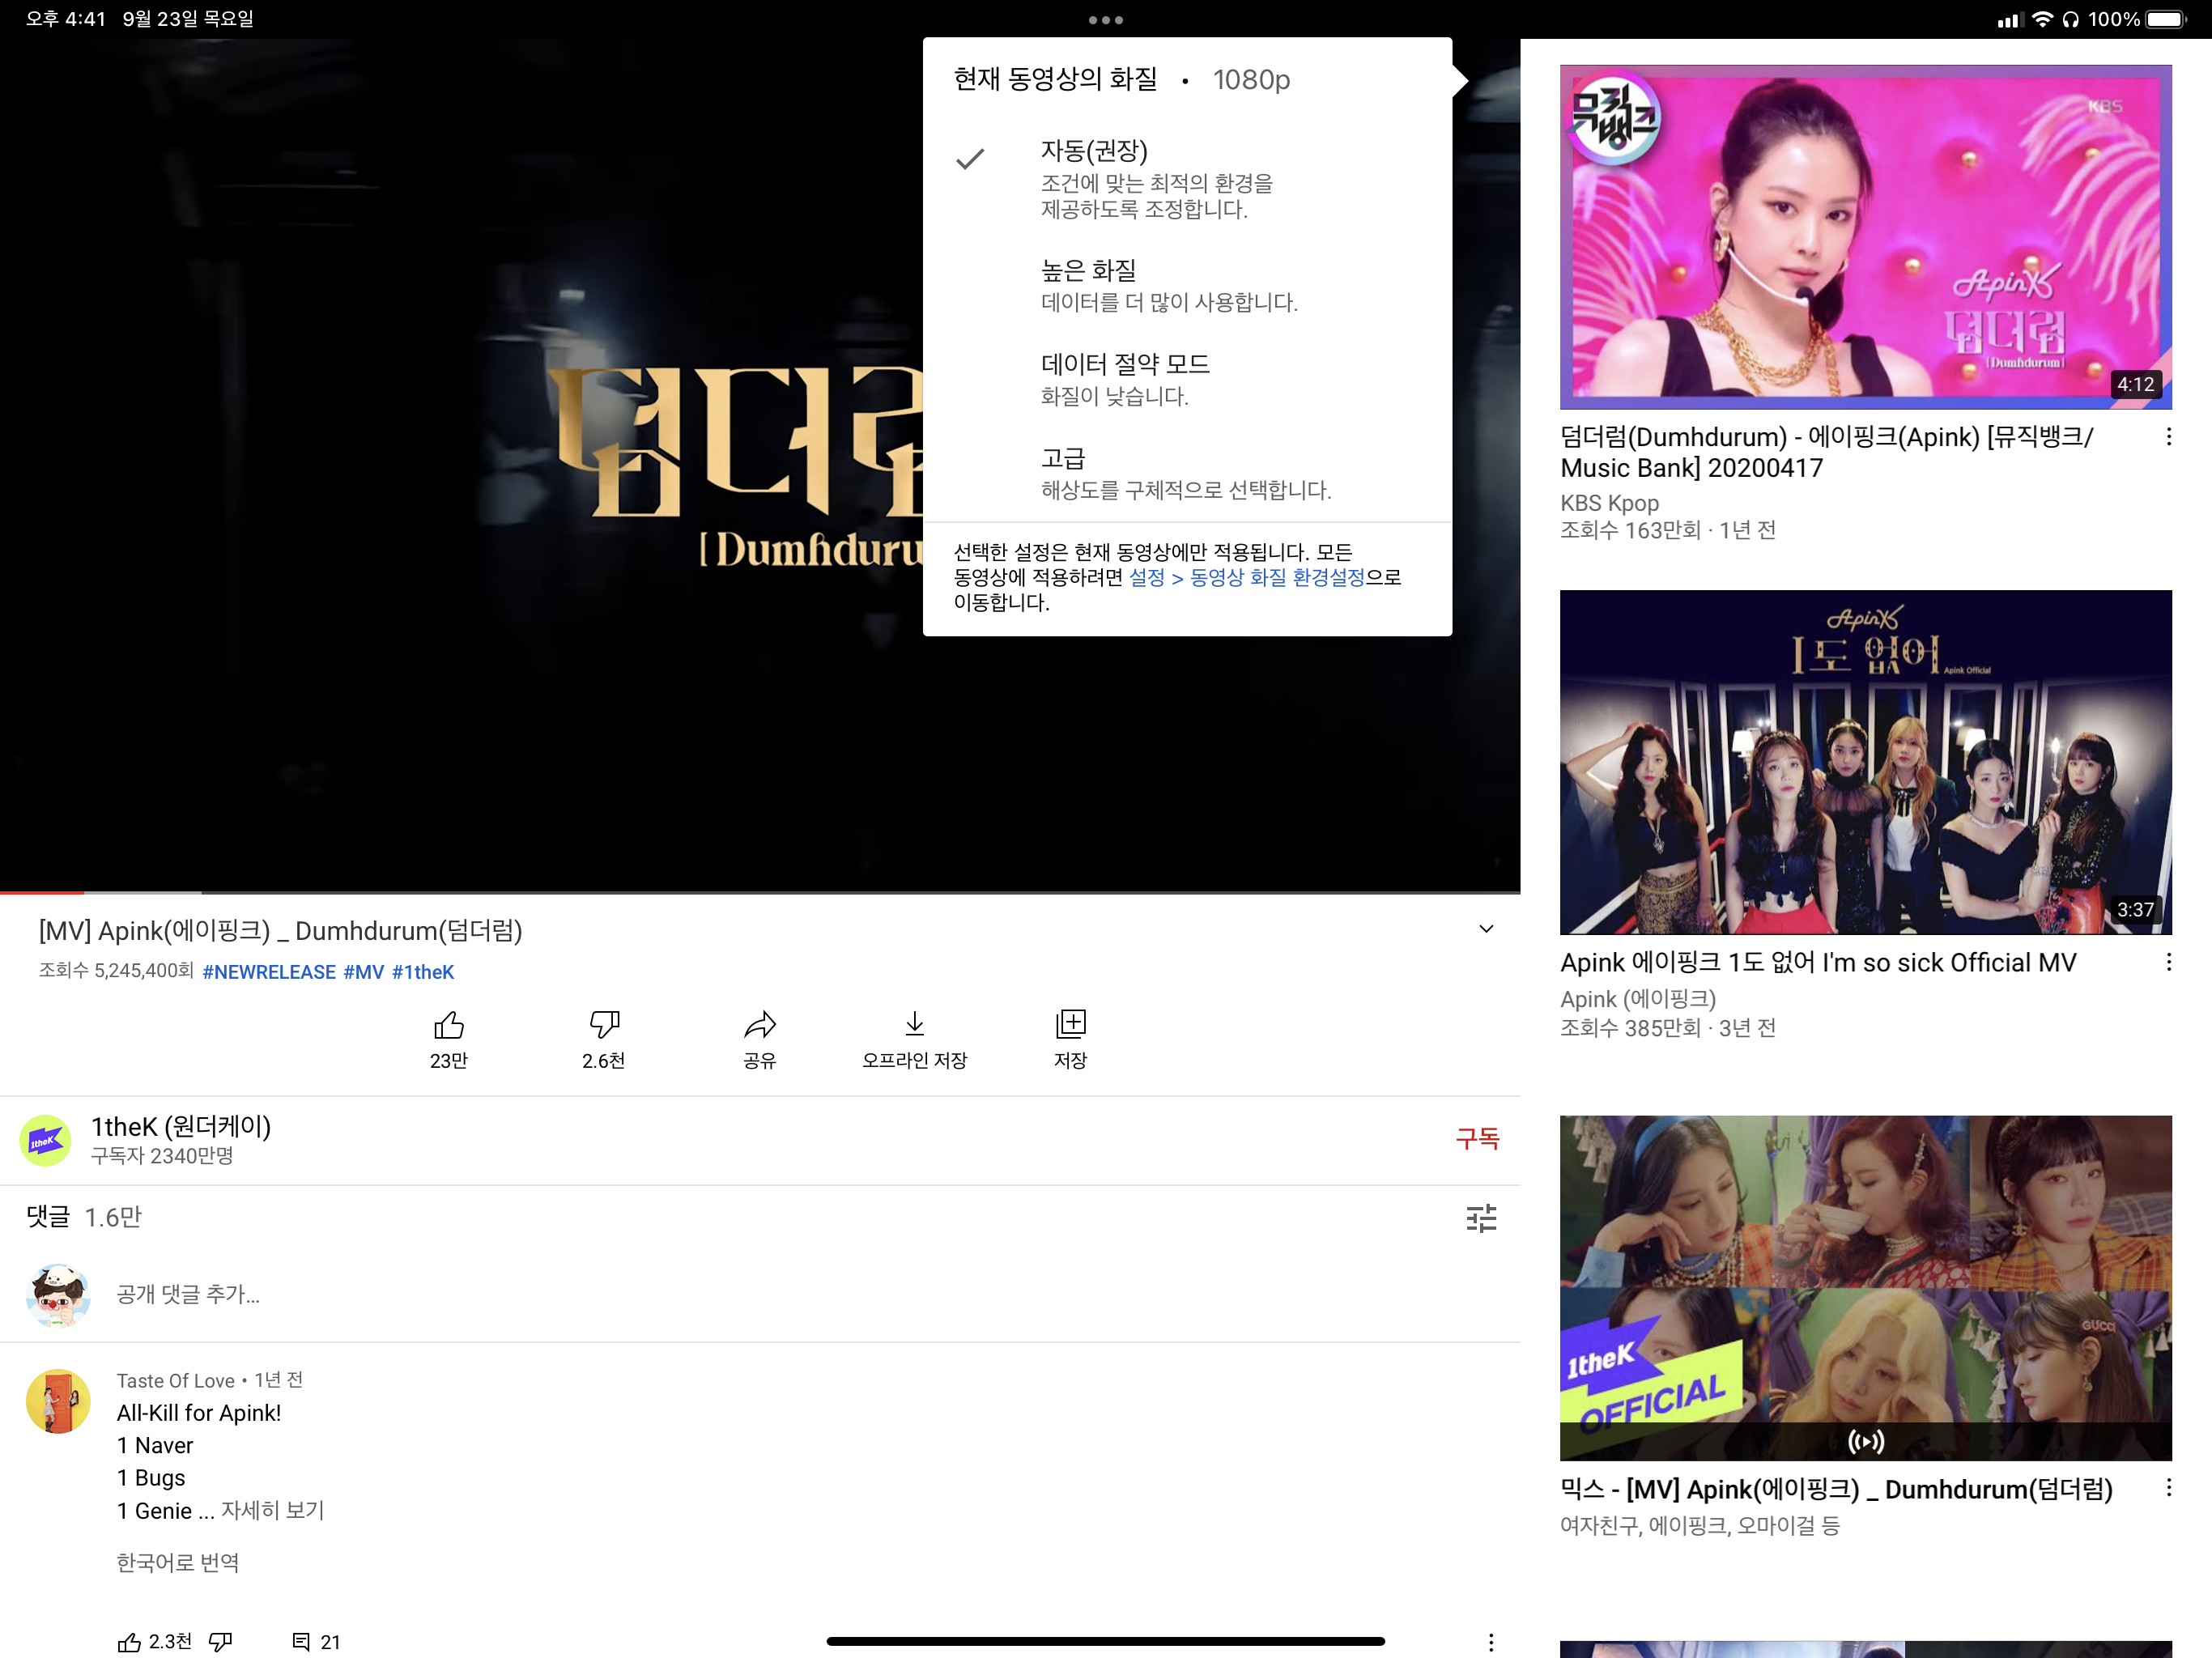The image size is (2212, 1658).
Task: Expand comment with 자세히 보기
Action: click(272, 1510)
